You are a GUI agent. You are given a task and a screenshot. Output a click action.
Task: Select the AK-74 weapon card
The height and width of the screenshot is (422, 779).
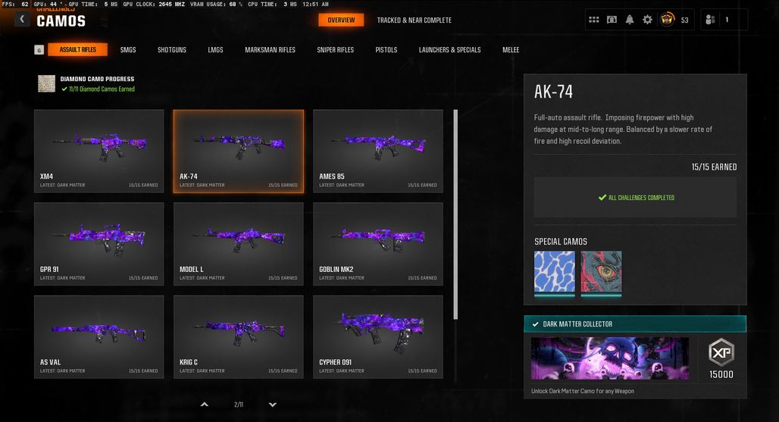(239, 151)
